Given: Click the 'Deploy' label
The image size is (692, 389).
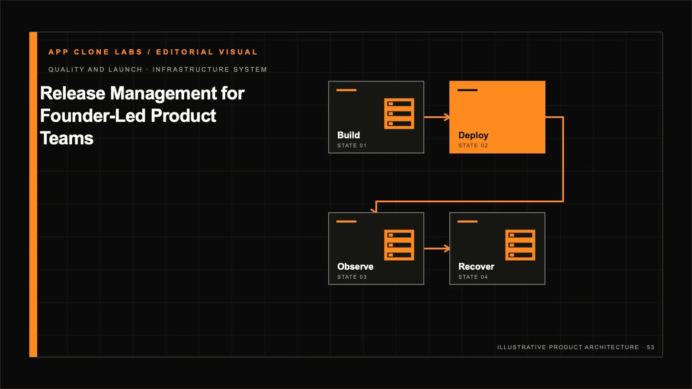Looking at the screenshot, I should pyautogui.click(x=473, y=136).
